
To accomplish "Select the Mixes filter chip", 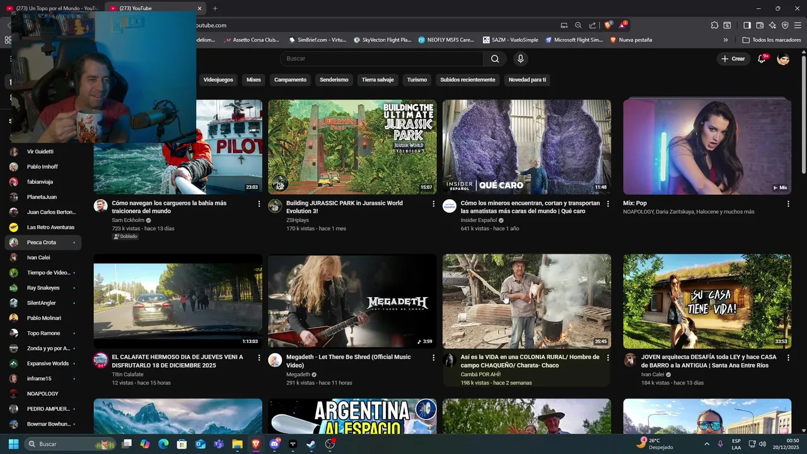I will [253, 80].
